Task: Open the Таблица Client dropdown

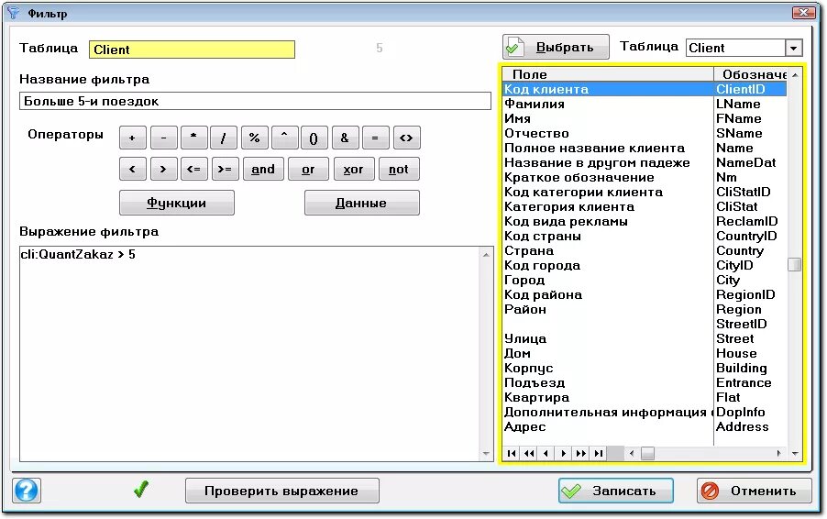Action: click(x=793, y=48)
